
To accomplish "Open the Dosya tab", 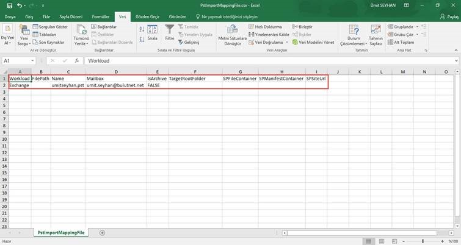I will [x=10, y=16].
